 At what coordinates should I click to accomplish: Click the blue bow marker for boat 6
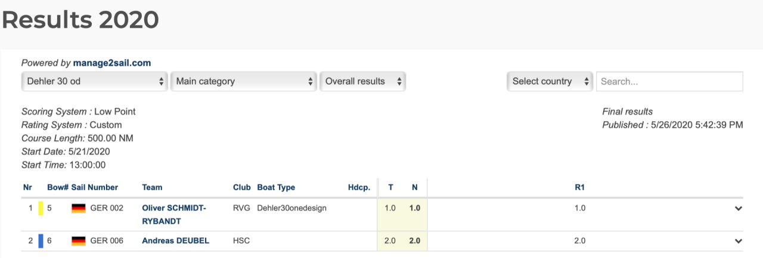(x=41, y=241)
